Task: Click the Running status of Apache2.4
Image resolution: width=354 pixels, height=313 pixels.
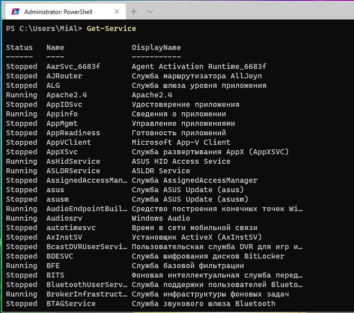Action: 21,95
